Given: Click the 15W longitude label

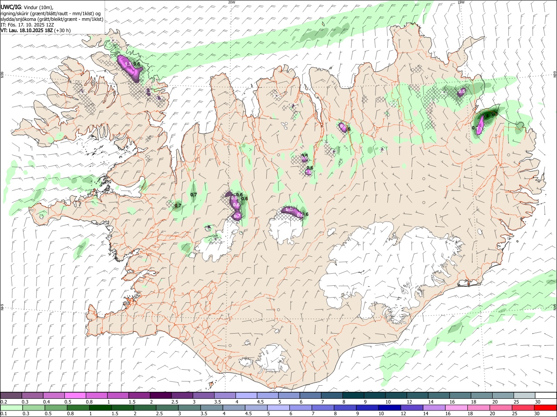Looking at the screenshot, I should coord(461,2).
